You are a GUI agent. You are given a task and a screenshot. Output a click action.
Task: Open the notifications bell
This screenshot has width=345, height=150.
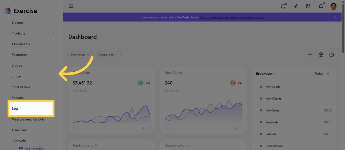(321, 6)
